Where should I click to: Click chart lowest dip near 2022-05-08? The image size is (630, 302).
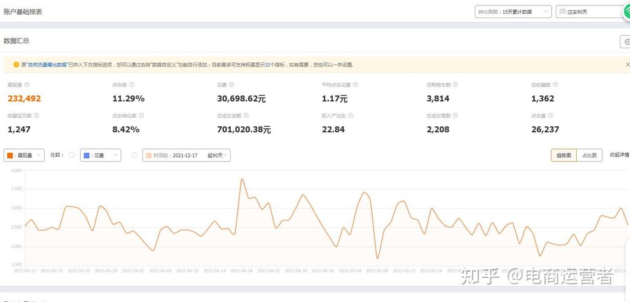(378, 259)
